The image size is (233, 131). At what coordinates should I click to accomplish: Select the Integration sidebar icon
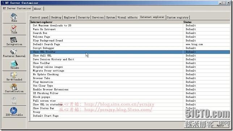[x=14, y=41]
